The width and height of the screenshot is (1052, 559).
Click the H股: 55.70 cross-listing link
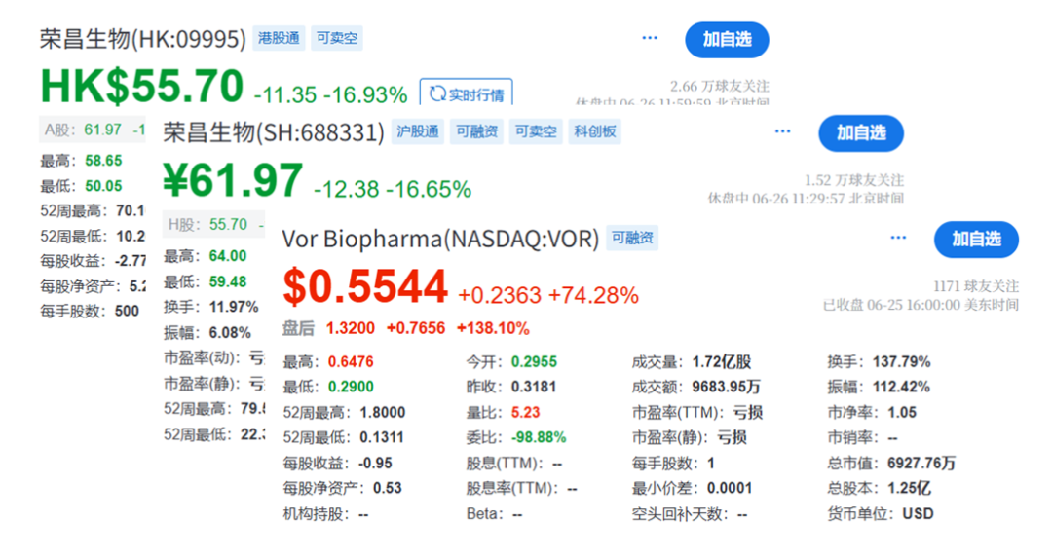click(x=213, y=224)
